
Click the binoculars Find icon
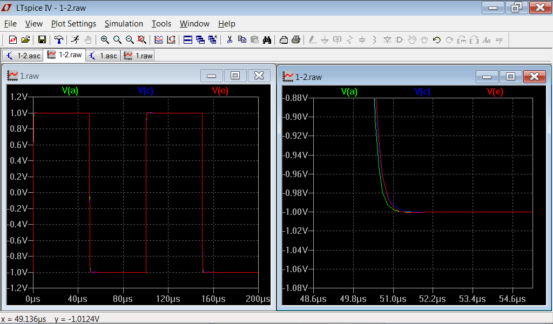267,39
